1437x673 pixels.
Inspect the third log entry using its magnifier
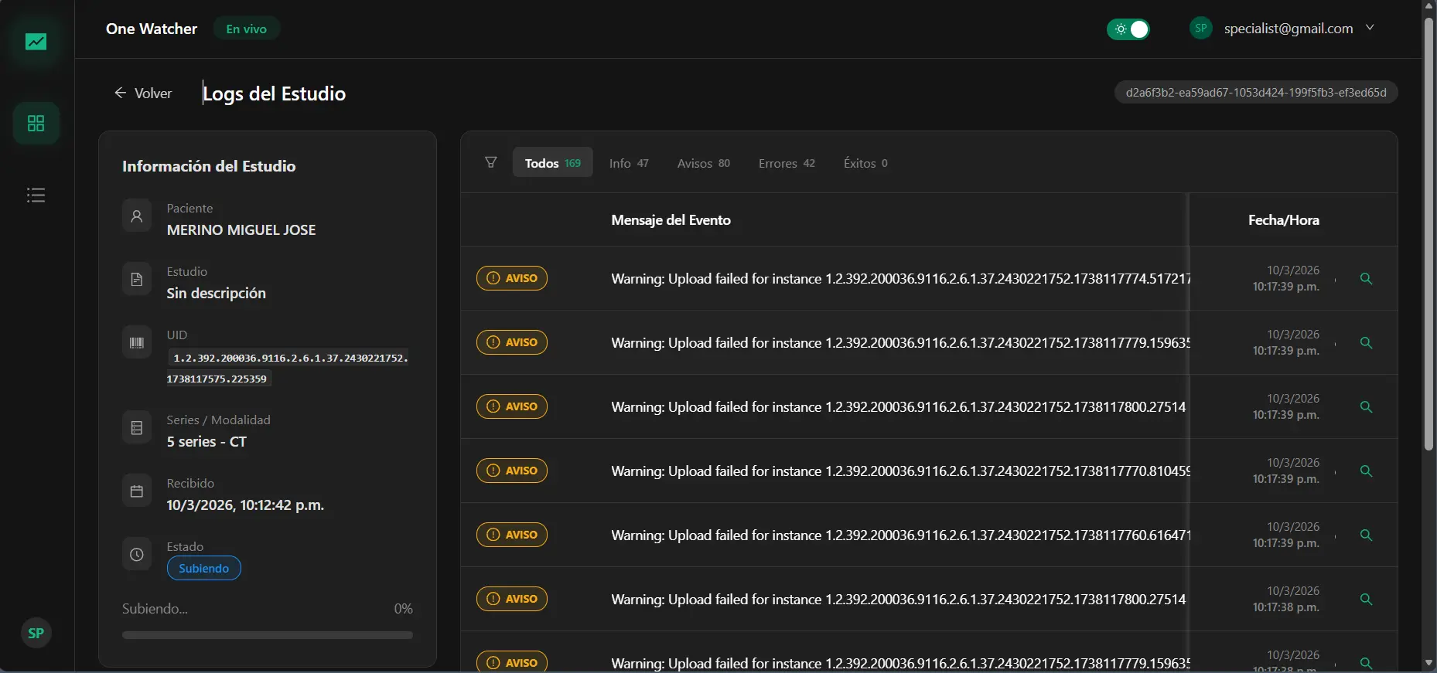(1366, 407)
